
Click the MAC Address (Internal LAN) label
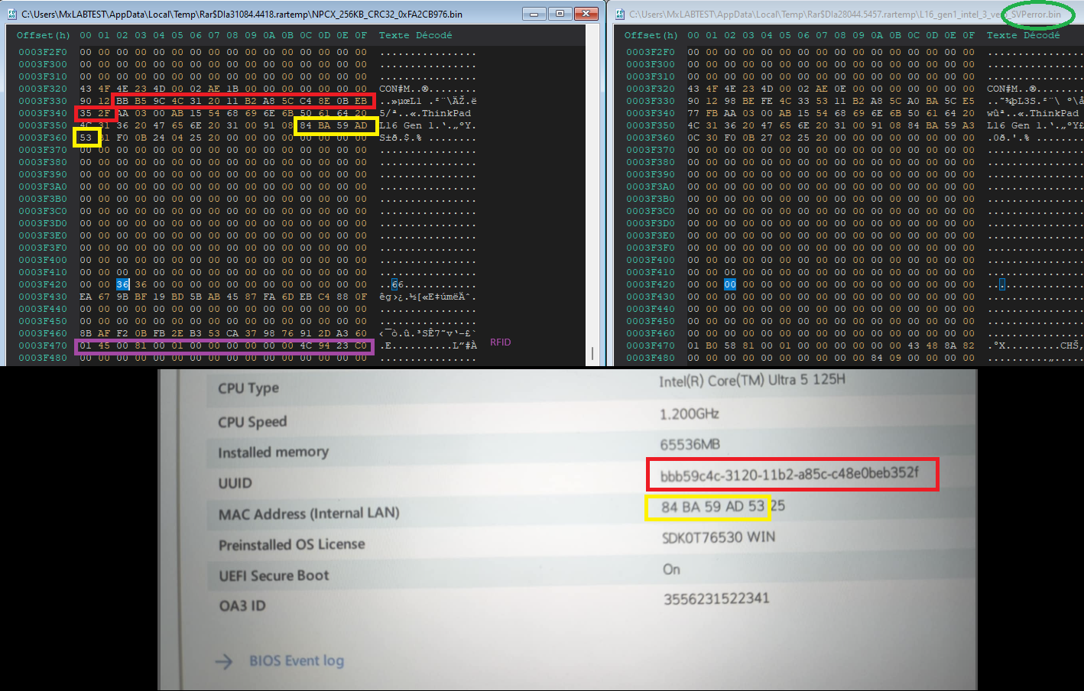[x=309, y=514]
